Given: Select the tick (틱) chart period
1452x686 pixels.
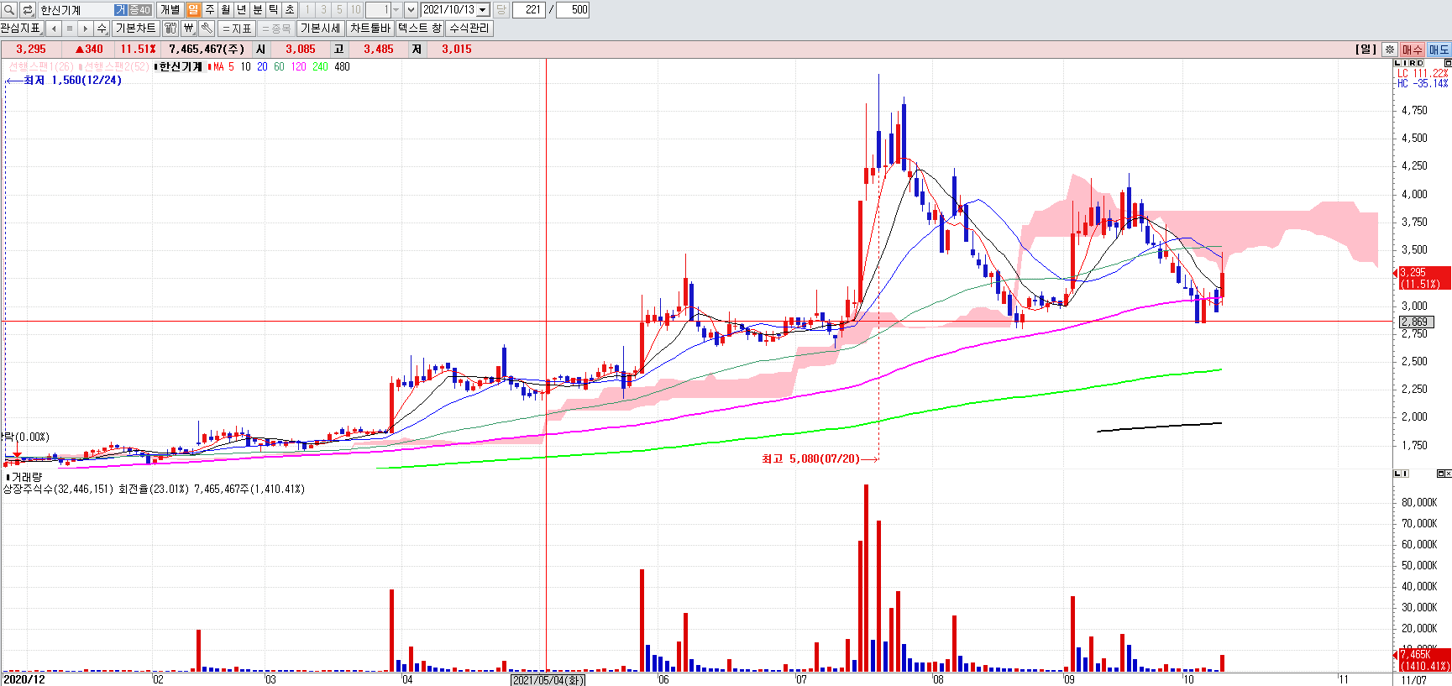Looking at the screenshot, I should coord(274,9).
